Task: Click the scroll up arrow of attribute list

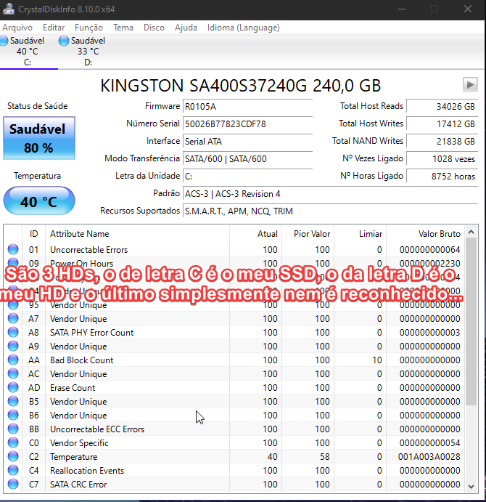Action: 471,232
